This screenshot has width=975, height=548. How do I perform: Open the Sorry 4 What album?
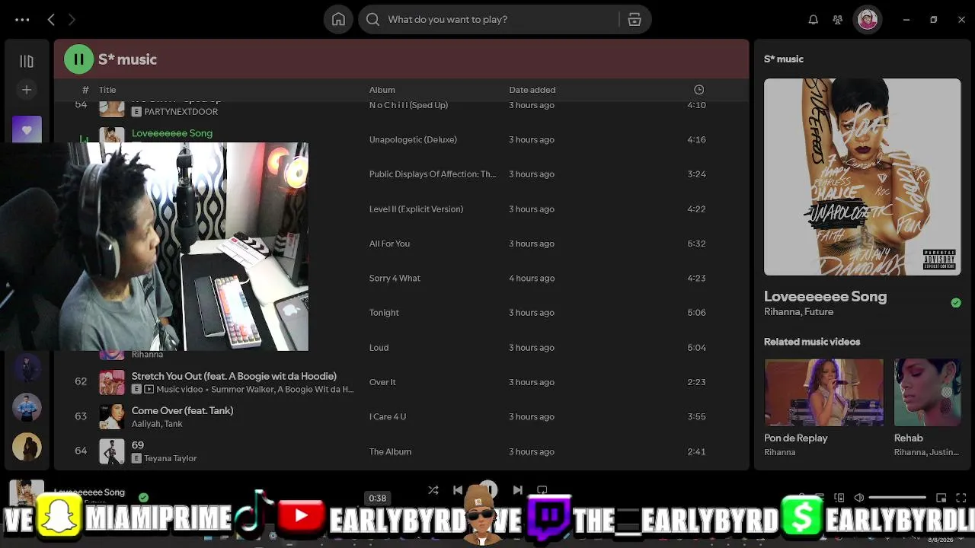pyautogui.click(x=395, y=279)
